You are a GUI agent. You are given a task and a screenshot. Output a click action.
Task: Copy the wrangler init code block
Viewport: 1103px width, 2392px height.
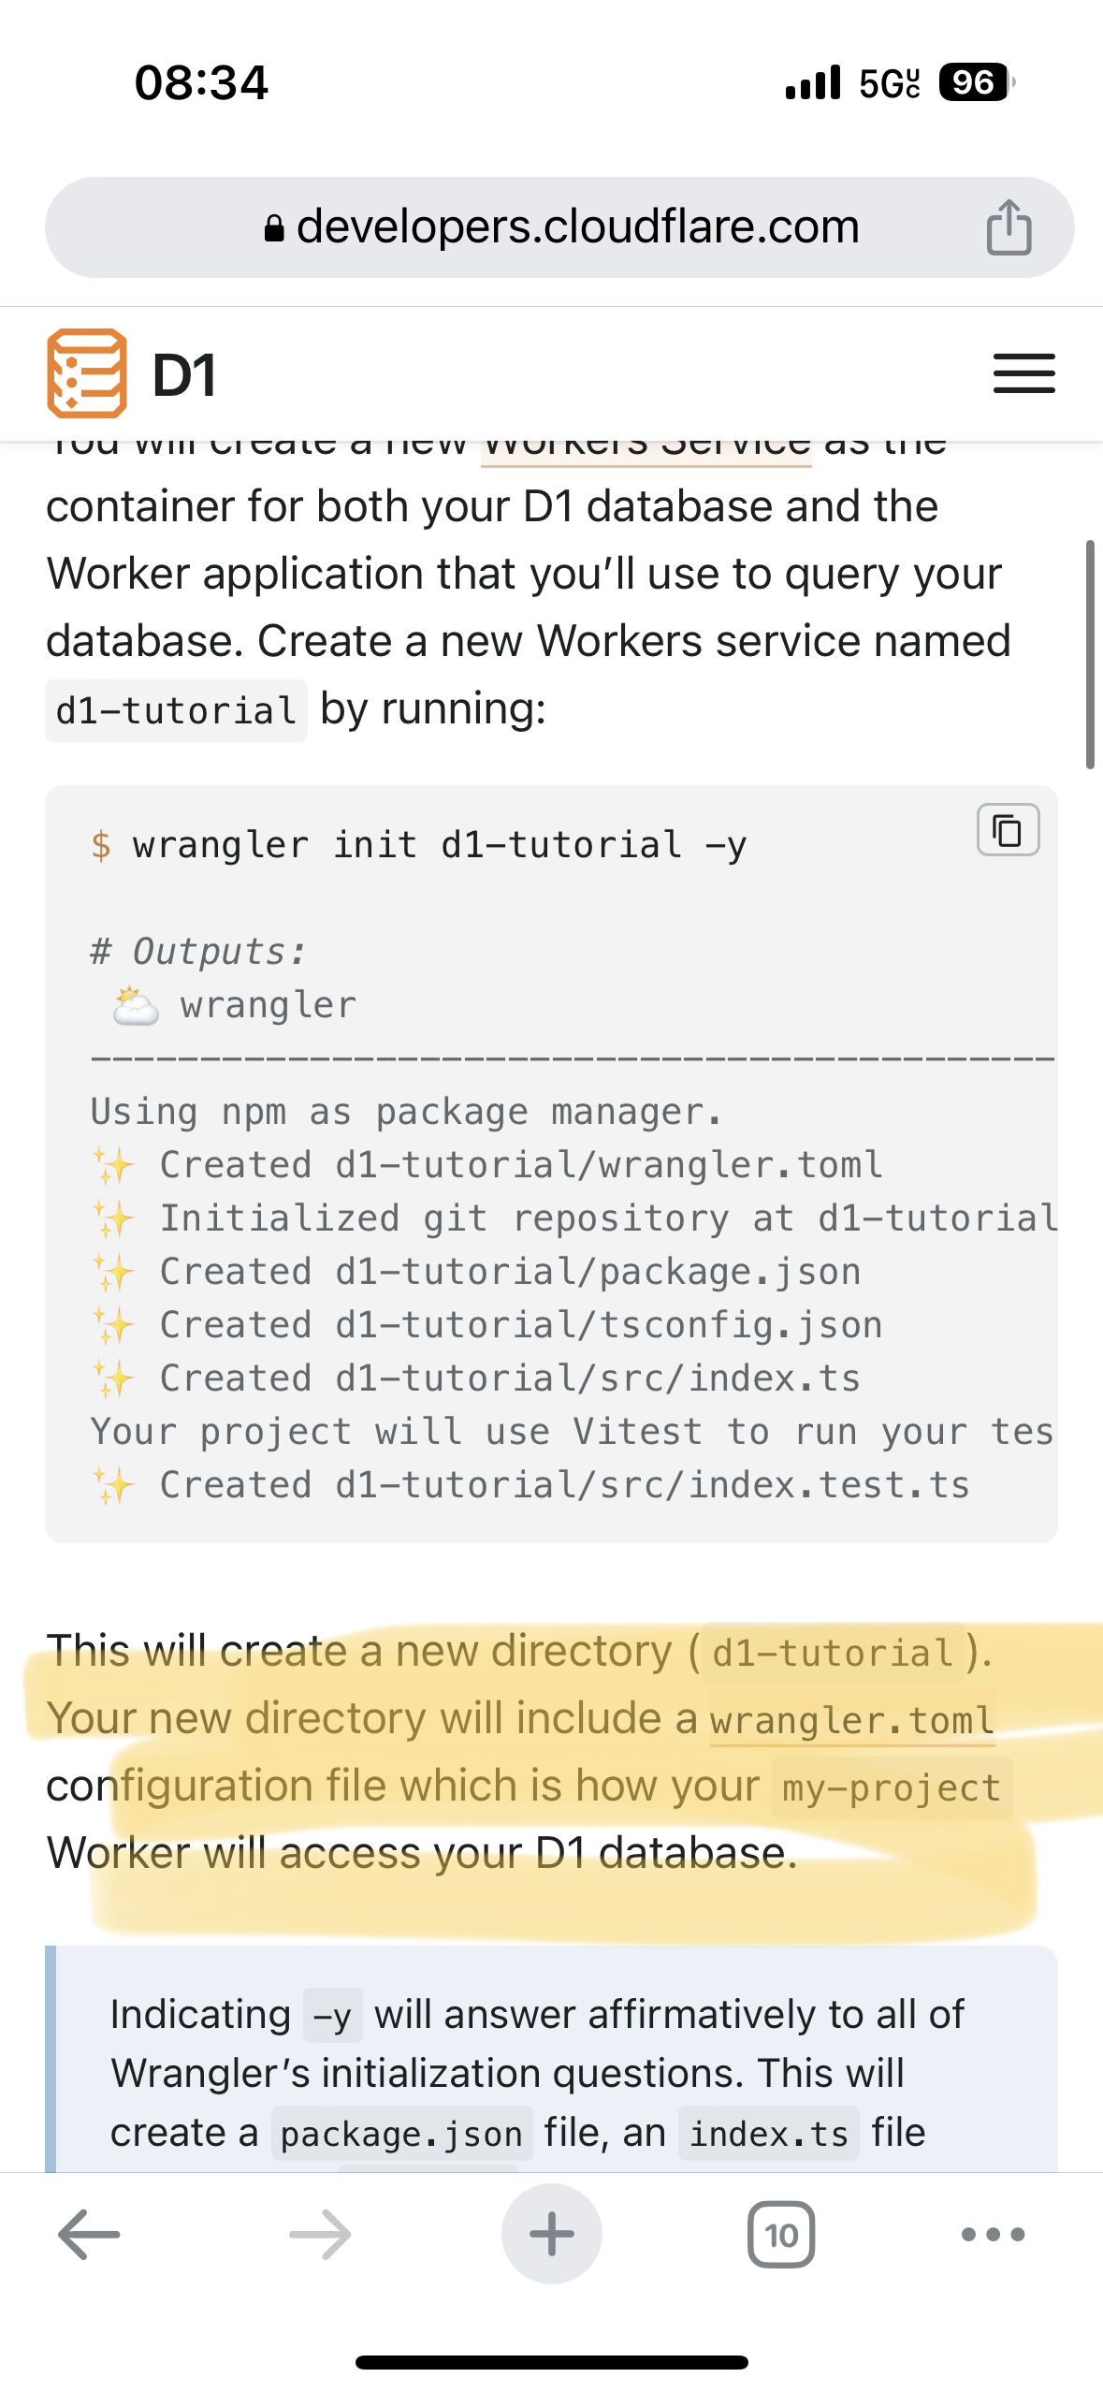pyautogui.click(x=1008, y=830)
